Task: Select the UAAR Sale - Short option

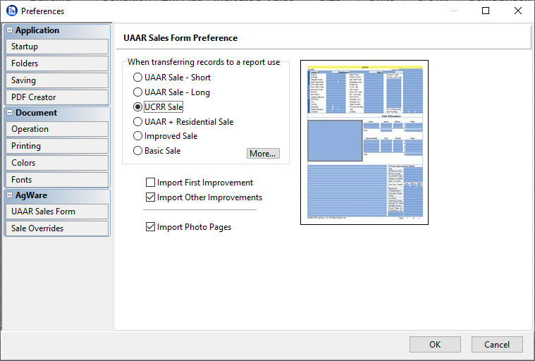Action: point(138,78)
